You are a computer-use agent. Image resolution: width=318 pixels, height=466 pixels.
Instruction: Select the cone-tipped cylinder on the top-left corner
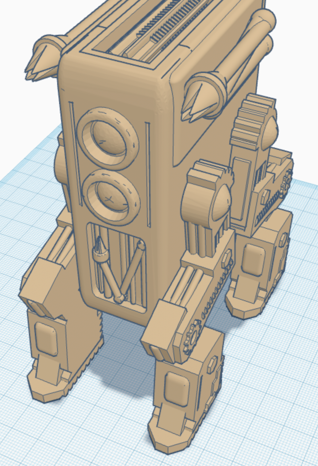click(x=47, y=58)
